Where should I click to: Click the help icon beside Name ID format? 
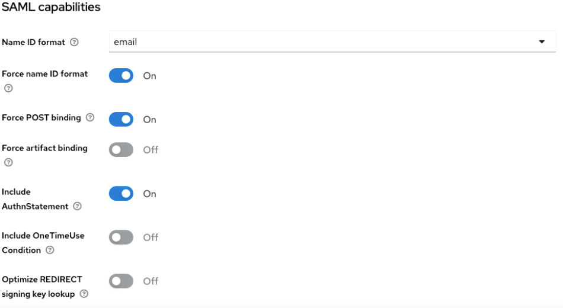click(x=74, y=43)
